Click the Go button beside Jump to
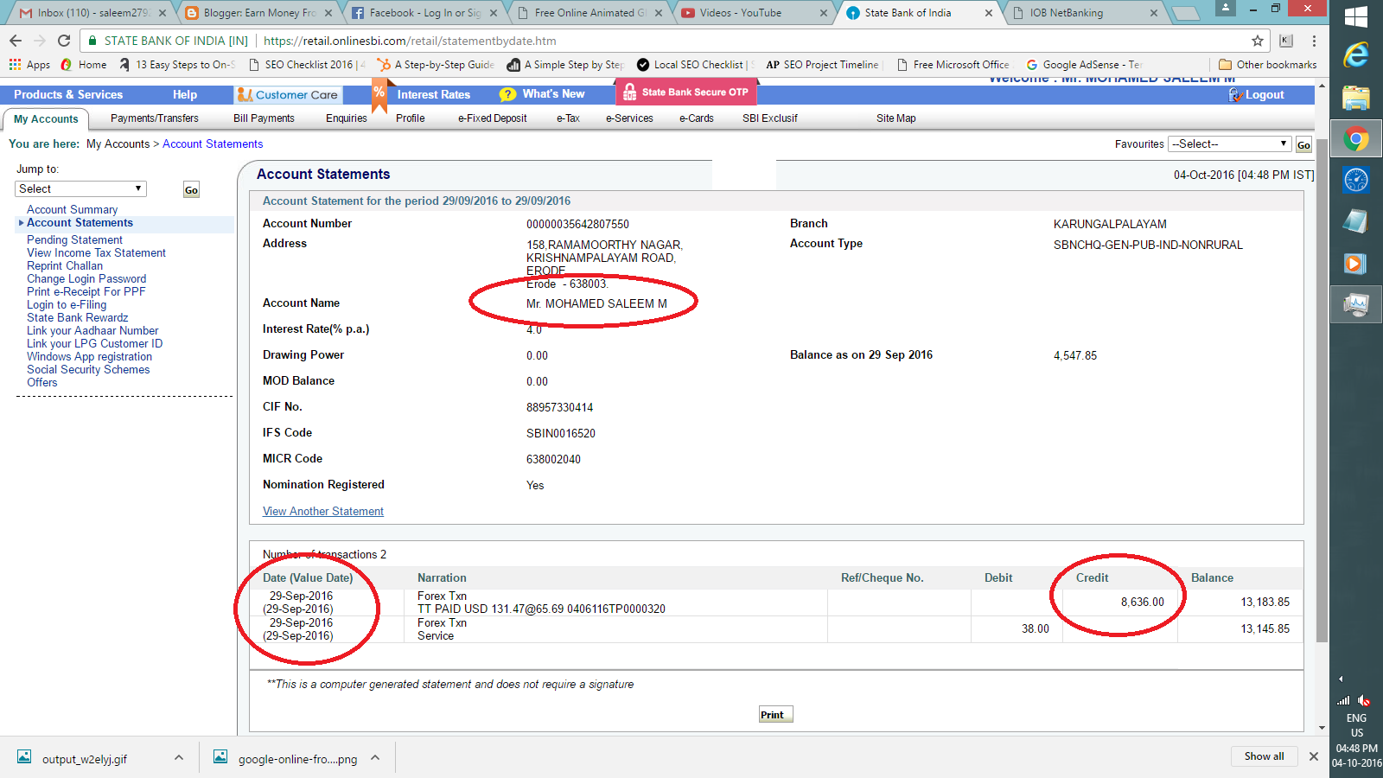The width and height of the screenshot is (1383, 778). click(x=191, y=190)
